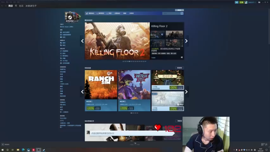Switch to the 库 library tab
This screenshot has width=270, height=152.
16,6
